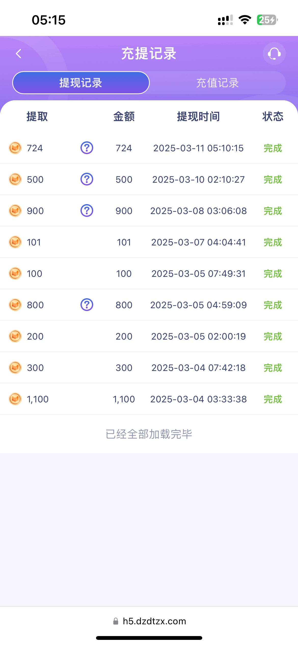
Task: Tap 完成 status for 2025-03-07 withdrawal
Action: tap(273, 242)
